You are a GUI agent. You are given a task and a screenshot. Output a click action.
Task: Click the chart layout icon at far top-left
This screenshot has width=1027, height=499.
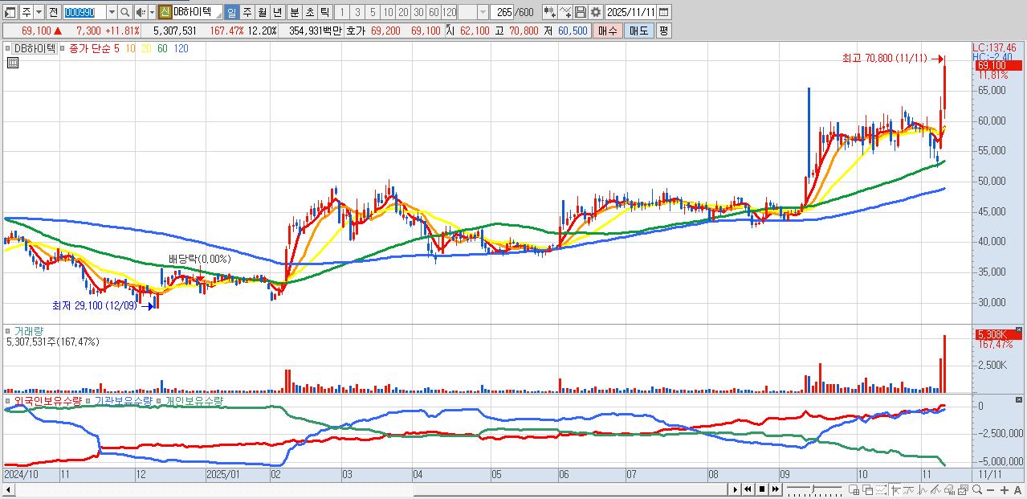pyautogui.click(x=10, y=12)
